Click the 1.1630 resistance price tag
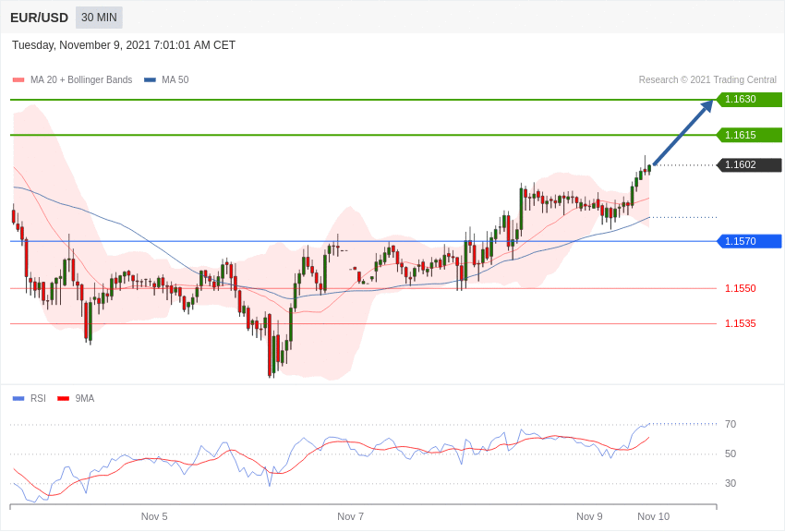 (x=749, y=99)
